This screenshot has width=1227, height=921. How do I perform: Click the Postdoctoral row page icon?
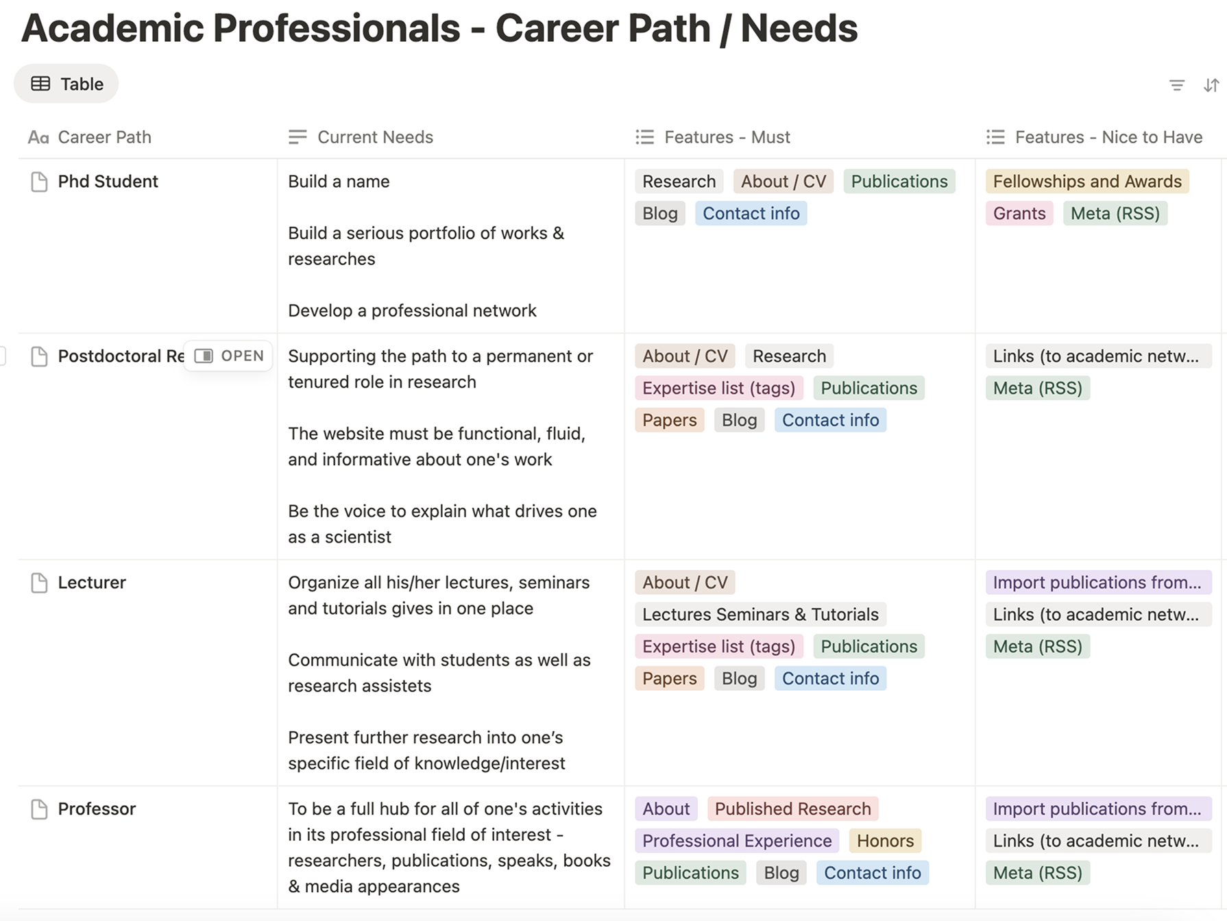click(39, 356)
